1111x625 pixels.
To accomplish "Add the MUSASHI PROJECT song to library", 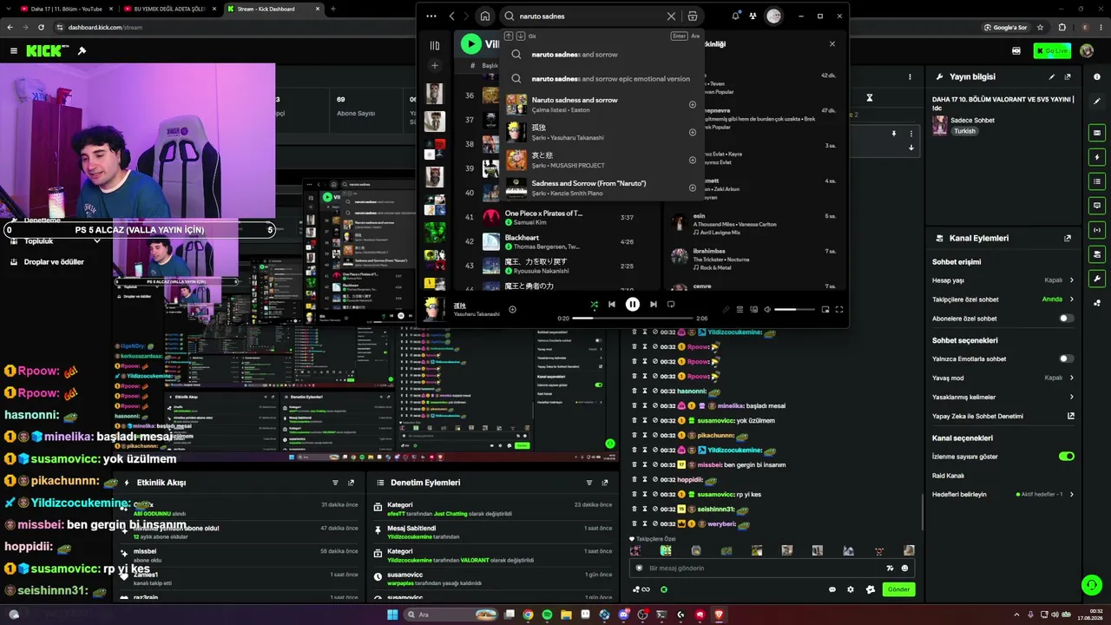I will 693,161.
